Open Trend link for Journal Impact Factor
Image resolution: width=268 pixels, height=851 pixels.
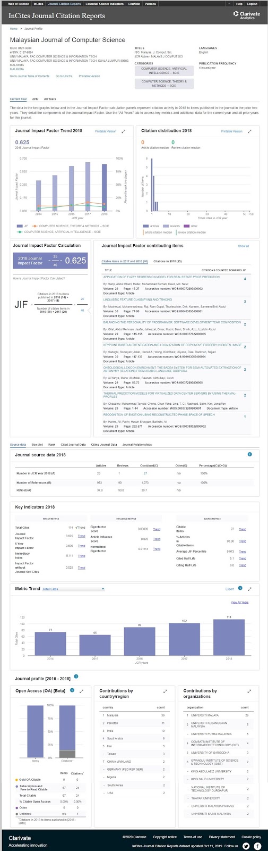point(81,536)
